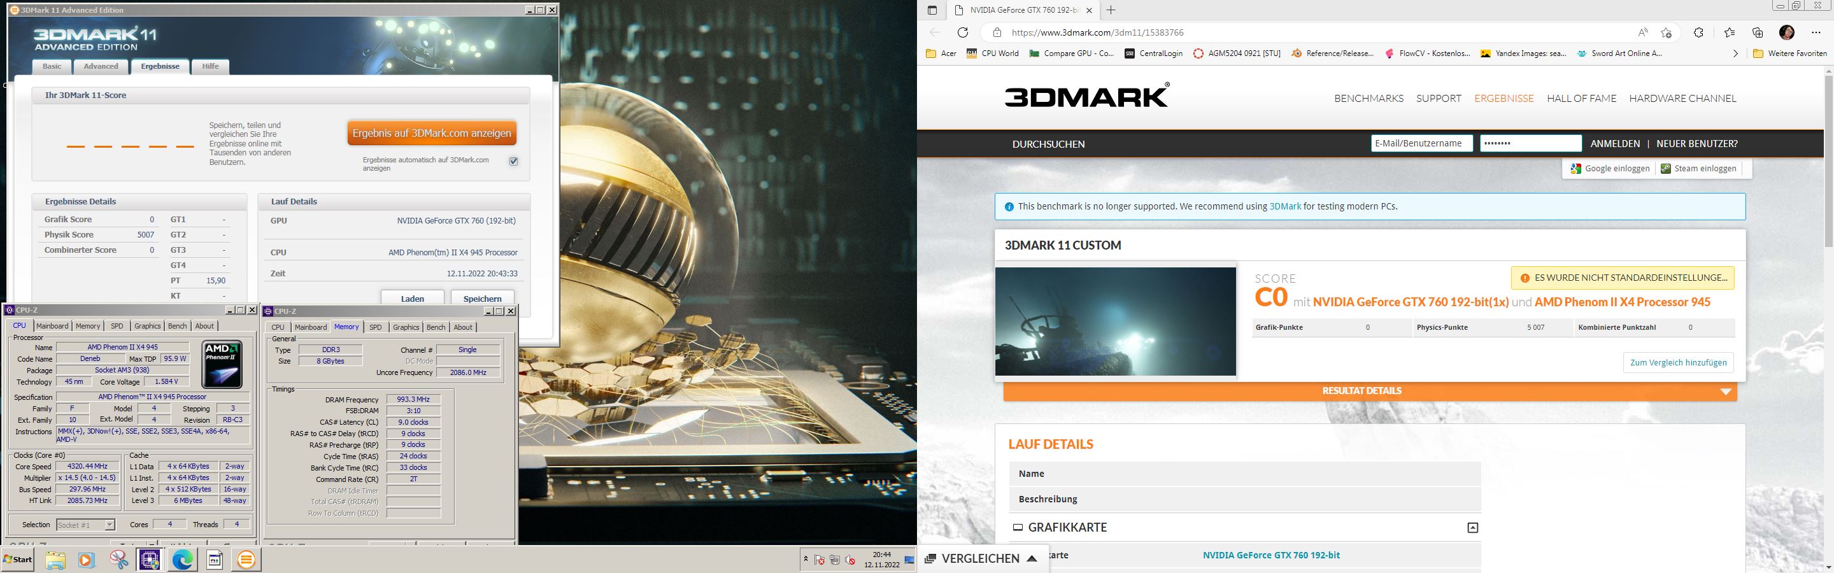Expand the RESULTAT DETAILS bar
The height and width of the screenshot is (573, 1834).
pyautogui.click(x=1370, y=391)
